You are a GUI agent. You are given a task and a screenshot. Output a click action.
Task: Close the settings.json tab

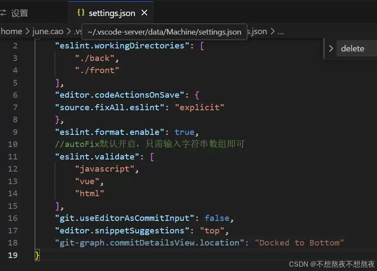pos(144,13)
